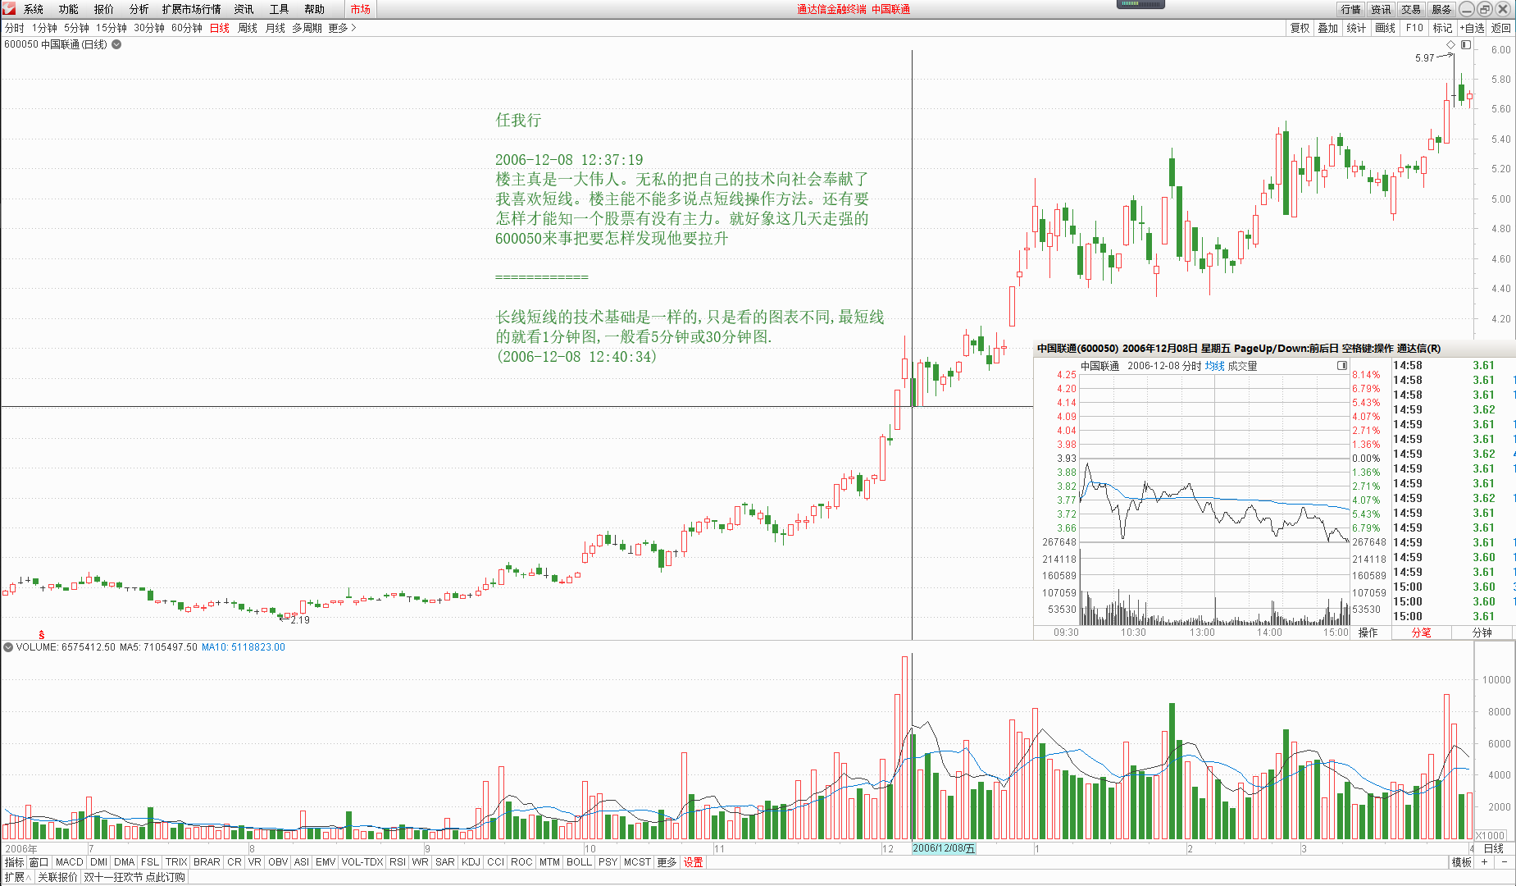Click the 窗口 tab at bottom
Viewport: 1516px width, 886px height.
[x=39, y=862]
